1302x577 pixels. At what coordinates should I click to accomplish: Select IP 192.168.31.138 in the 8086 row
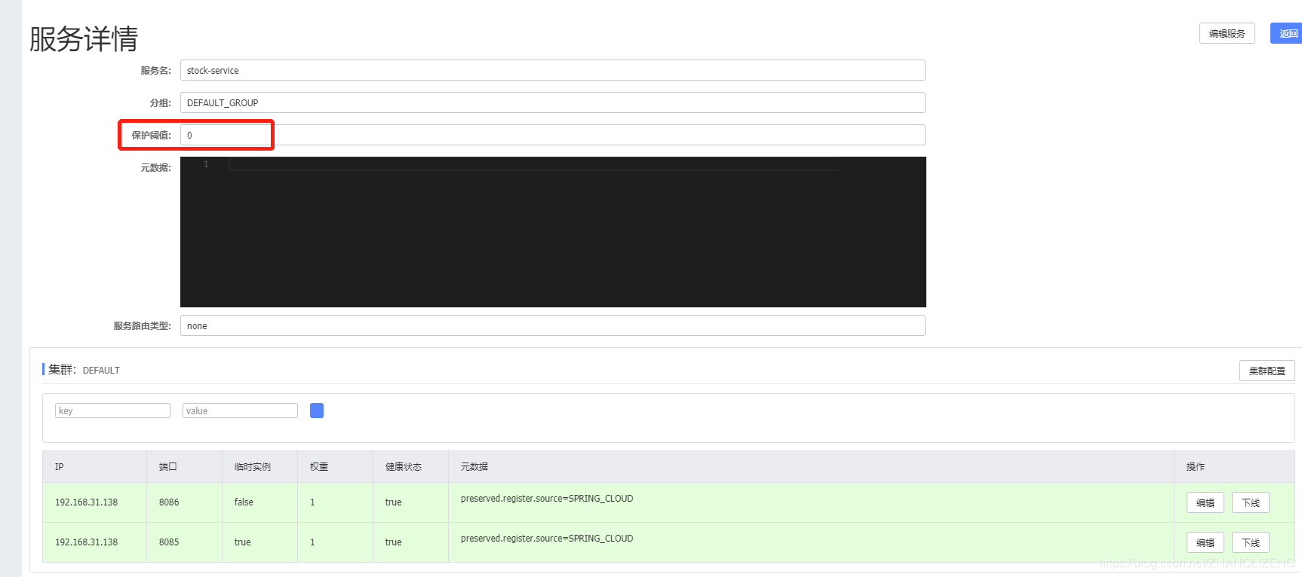[86, 502]
